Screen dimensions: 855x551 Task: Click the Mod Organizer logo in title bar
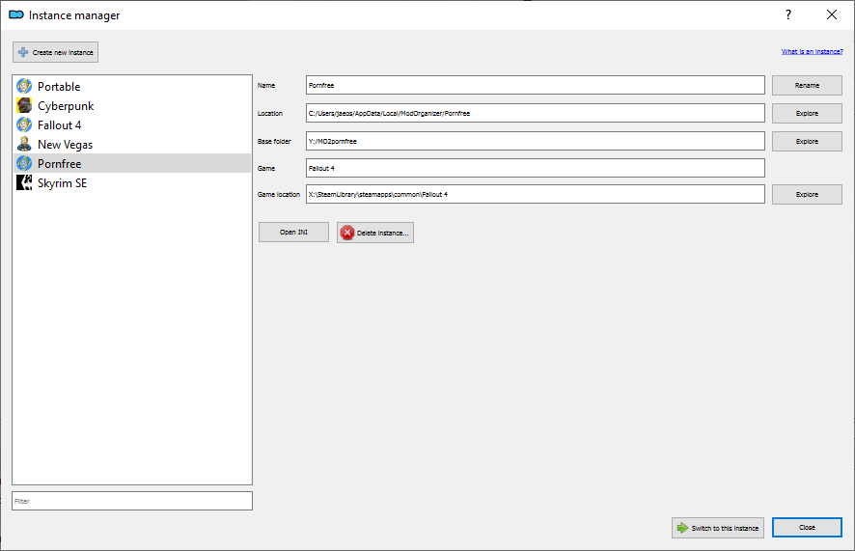tap(16, 14)
